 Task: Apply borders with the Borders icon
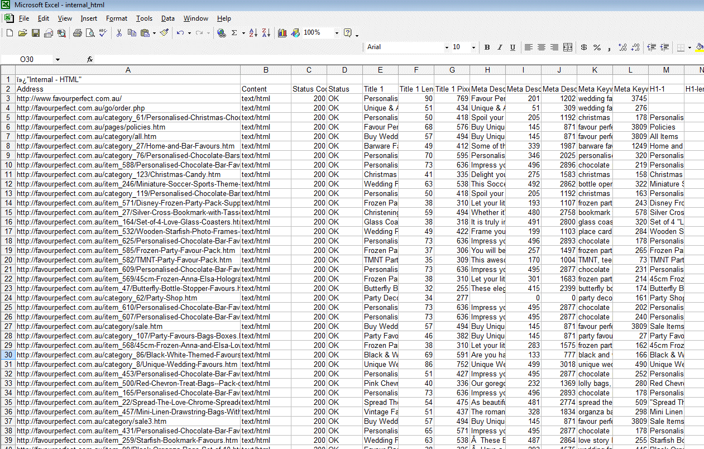point(680,47)
